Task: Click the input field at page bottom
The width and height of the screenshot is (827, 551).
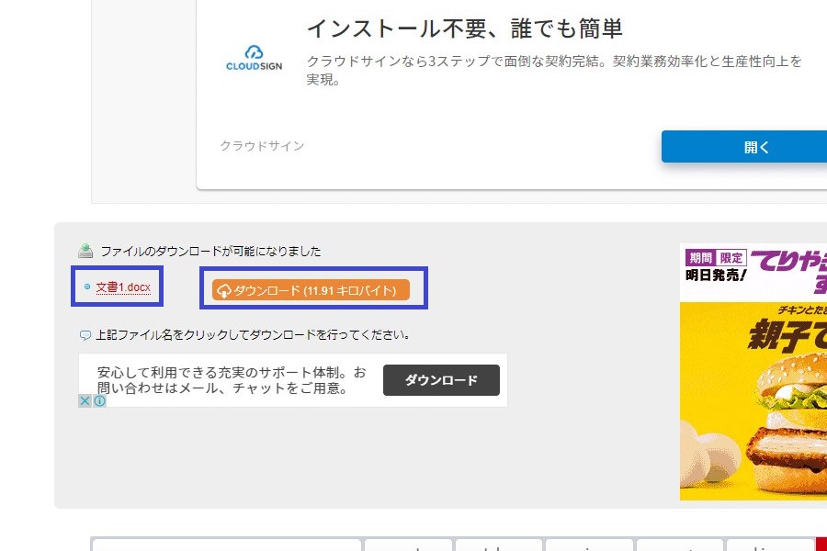Action: pos(225,545)
